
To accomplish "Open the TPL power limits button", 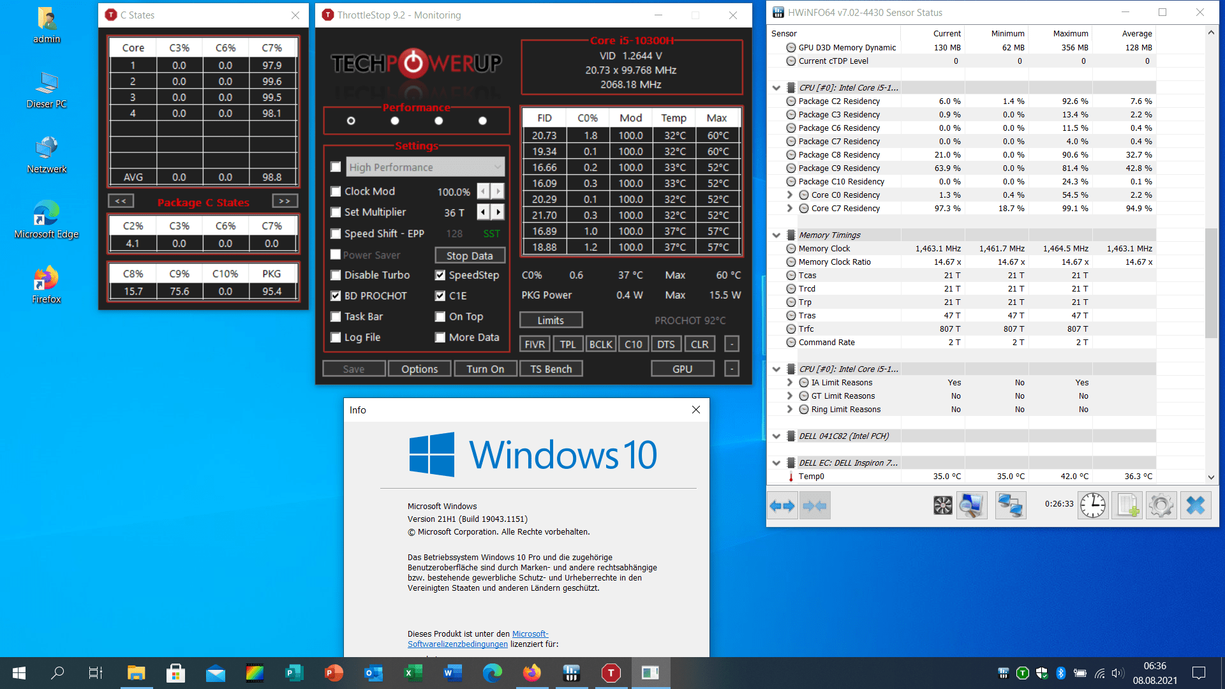I will (567, 344).
